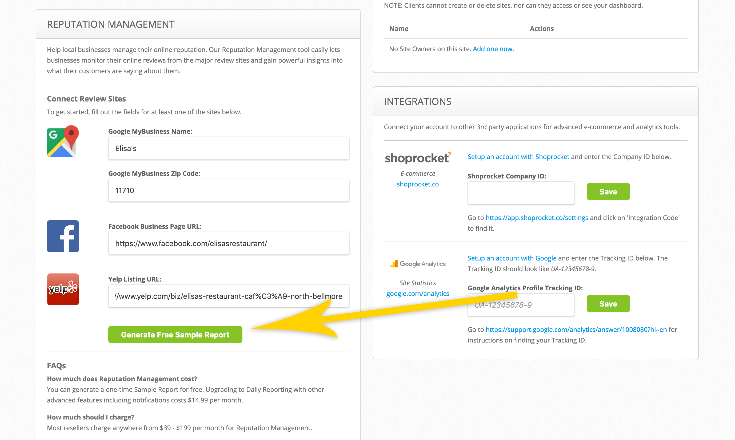
Task: Open the 'Add one now' link
Action: tap(493, 49)
